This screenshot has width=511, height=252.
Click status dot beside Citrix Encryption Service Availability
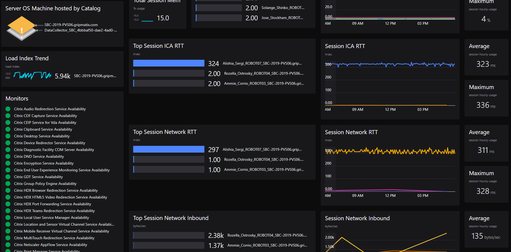(8, 163)
